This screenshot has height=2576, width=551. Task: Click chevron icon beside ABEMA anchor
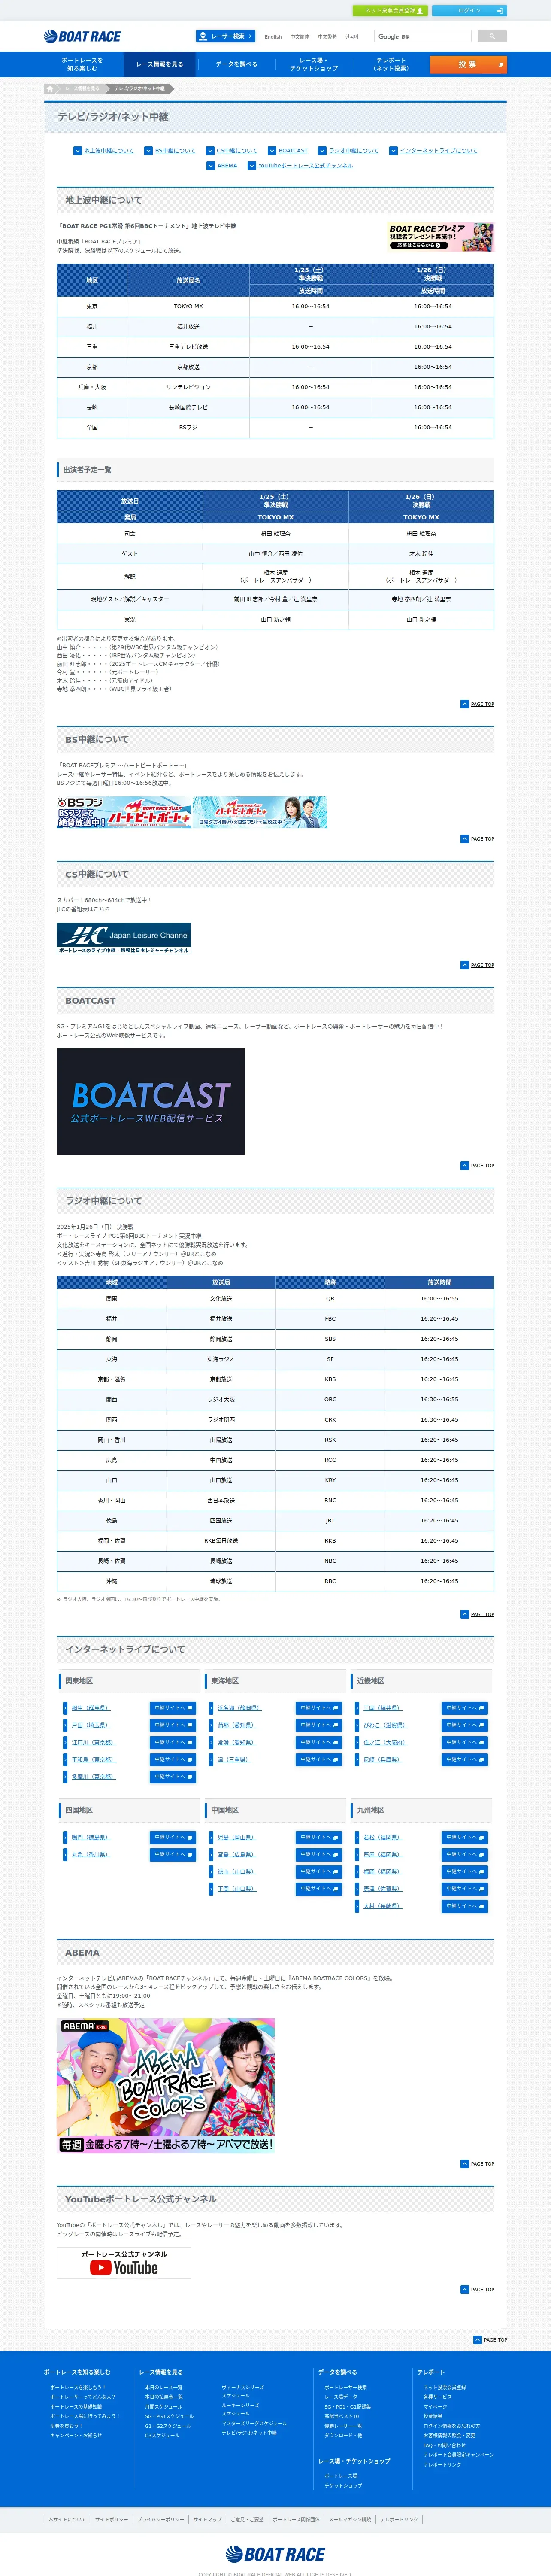(211, 166)
